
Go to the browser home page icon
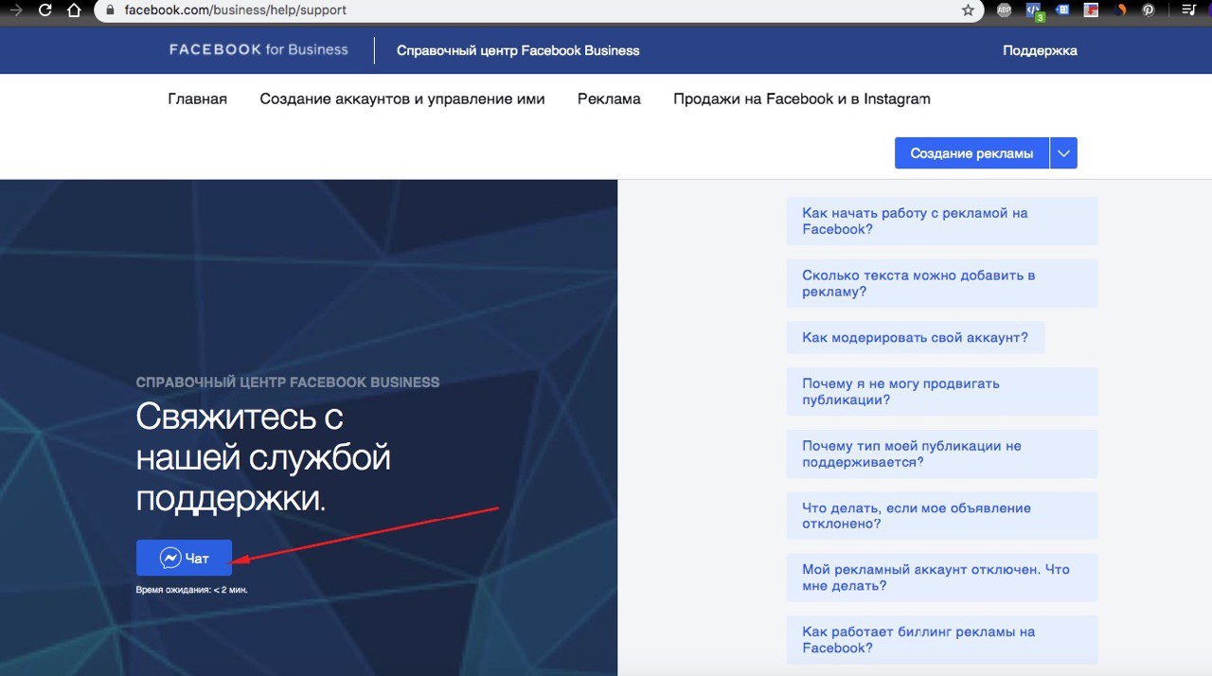coord(74,10)
